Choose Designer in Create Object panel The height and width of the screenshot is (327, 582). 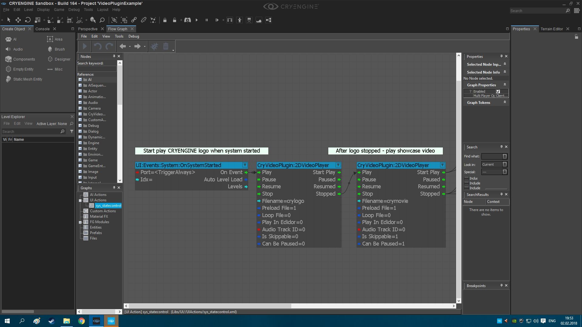pyautogui.click(x=59, y=59)
